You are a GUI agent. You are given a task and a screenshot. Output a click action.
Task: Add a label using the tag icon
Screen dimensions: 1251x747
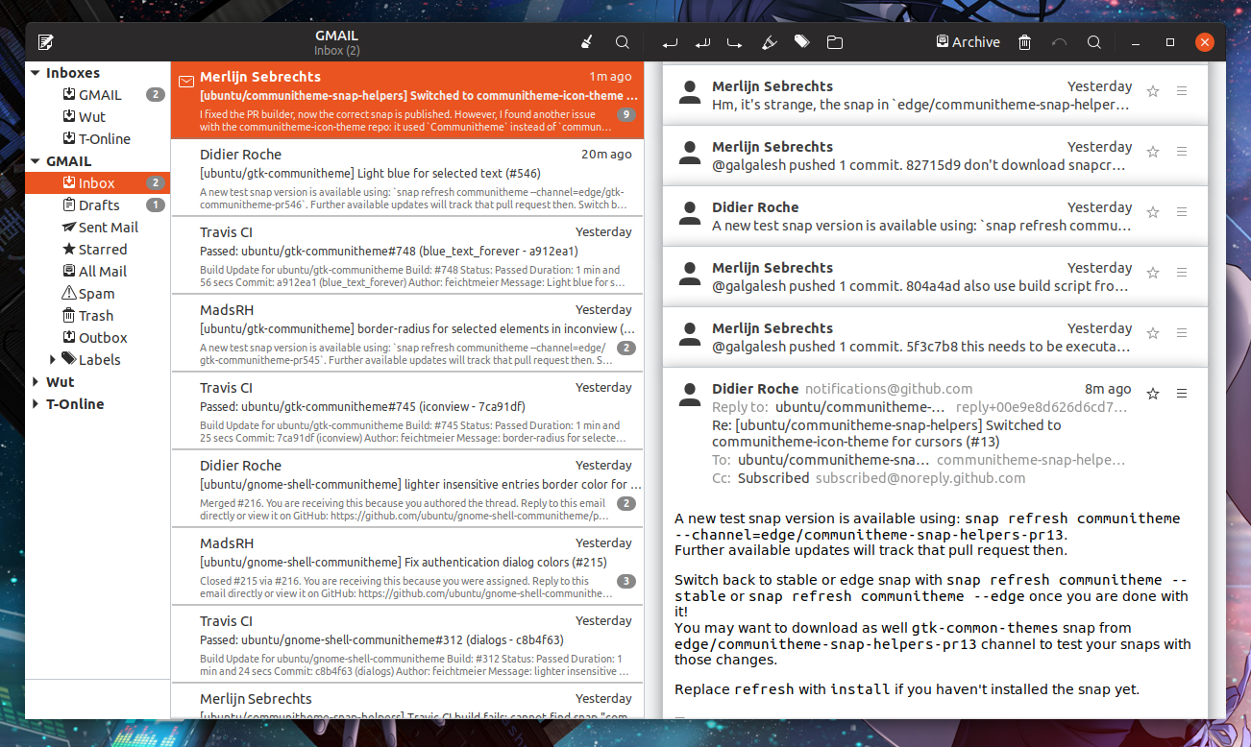(x=801, y=42)
